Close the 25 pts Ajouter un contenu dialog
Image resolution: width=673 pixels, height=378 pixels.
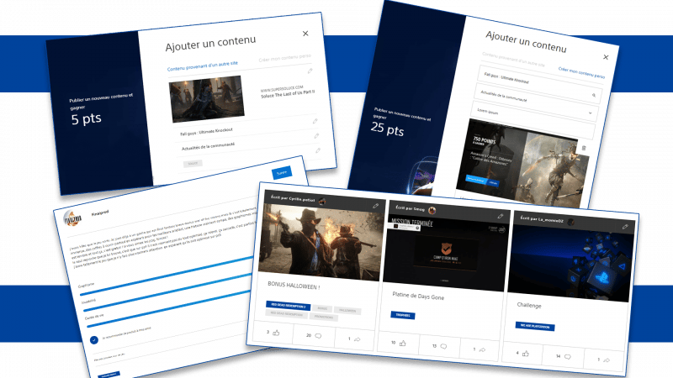606,57
